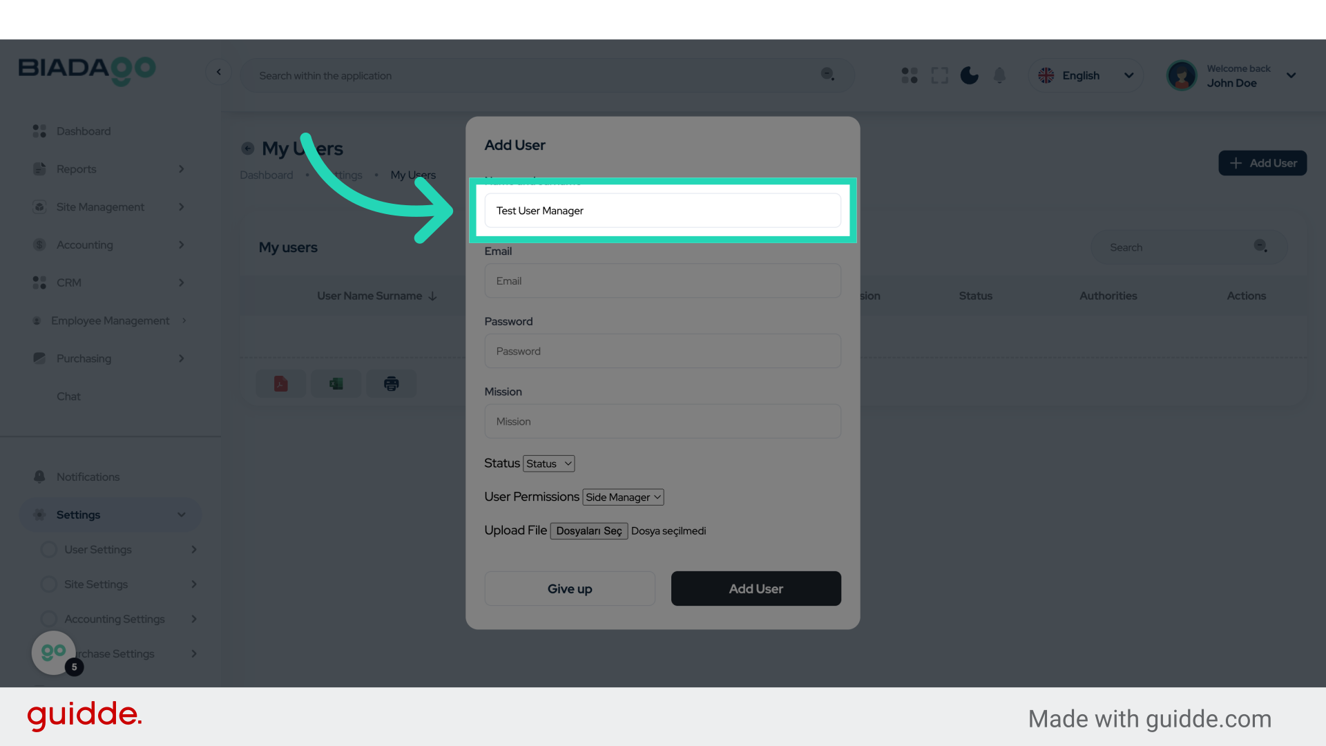This screenshot has width=1326, height=746.
Task: Click the search magnifier in top search bar
Action: tap(827, 75)
